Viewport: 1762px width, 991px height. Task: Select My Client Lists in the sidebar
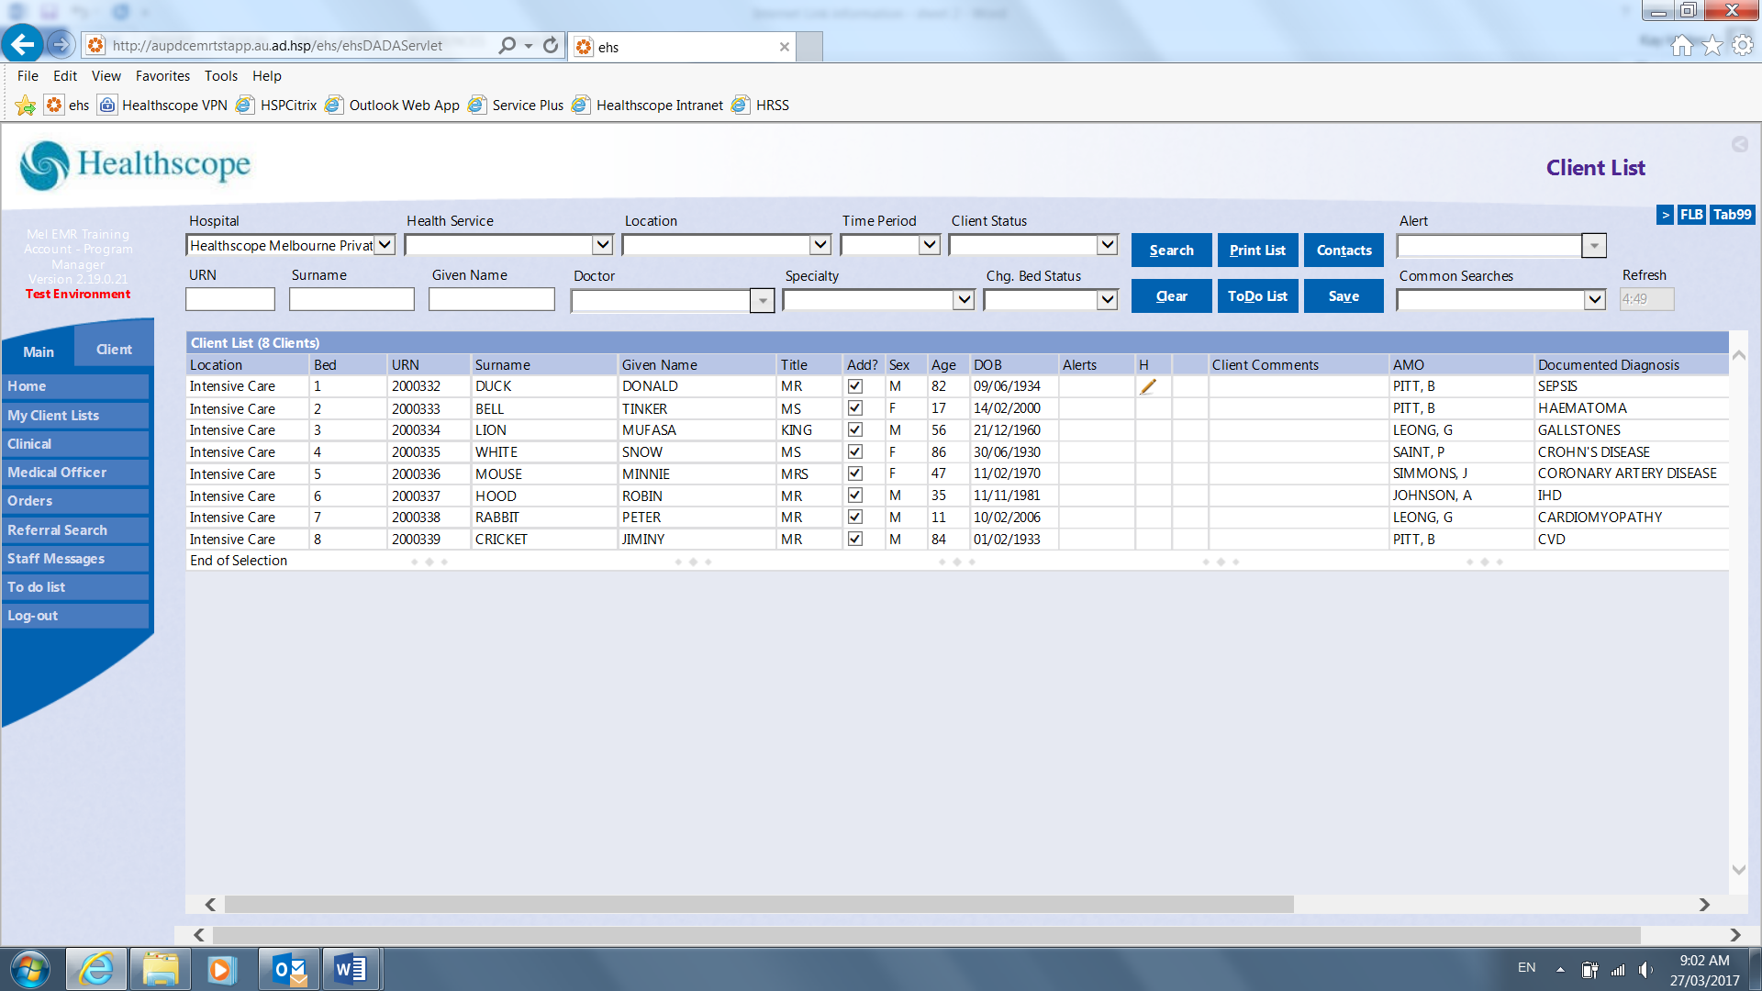tap(75, 416)
